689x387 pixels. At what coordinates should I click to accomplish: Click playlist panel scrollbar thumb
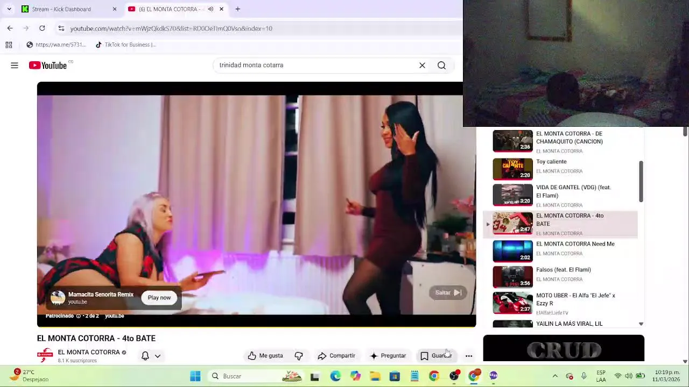641,181
